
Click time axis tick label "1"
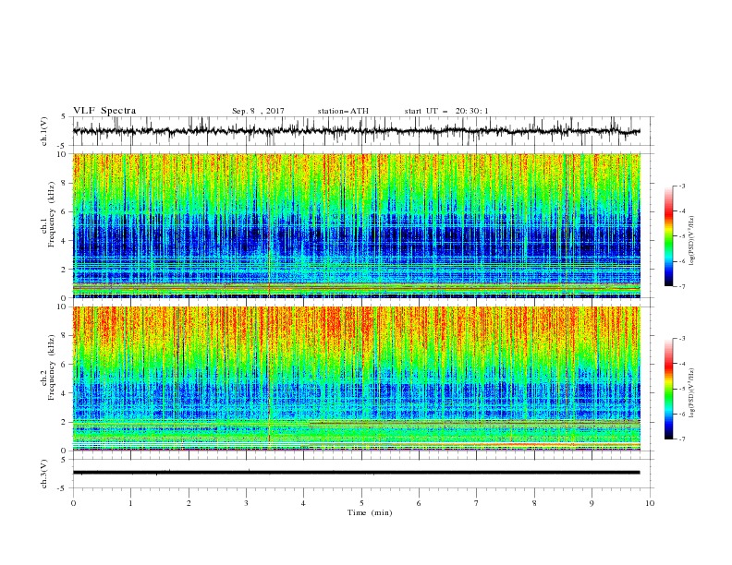pos(130,503)
